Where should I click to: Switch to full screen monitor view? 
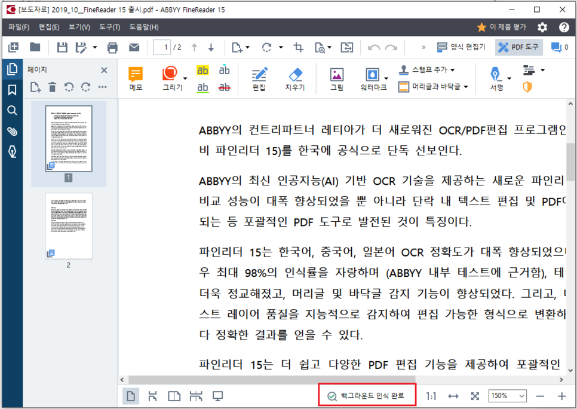click(218, 396)
